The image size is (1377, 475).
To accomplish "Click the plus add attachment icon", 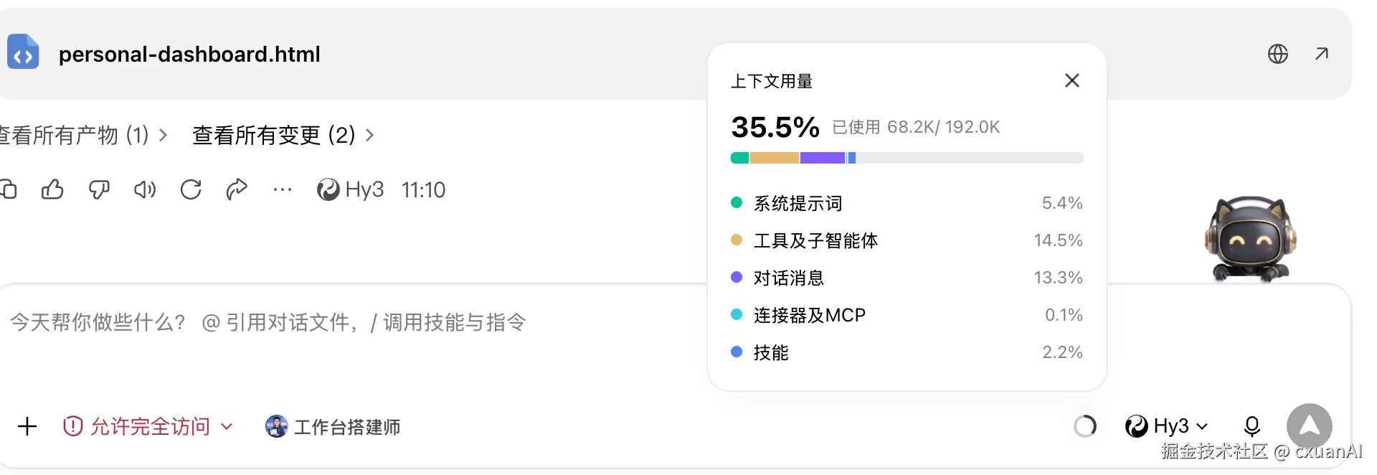I will 27,426.
